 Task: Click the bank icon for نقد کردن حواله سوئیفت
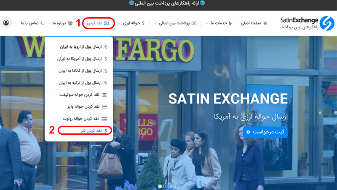(104, 95)
